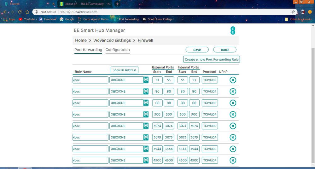Image resolution: width=315 pixels, height=169 pixels.
Task: Delete the port 4500 forwarding rule
Action: coord(233,161)
